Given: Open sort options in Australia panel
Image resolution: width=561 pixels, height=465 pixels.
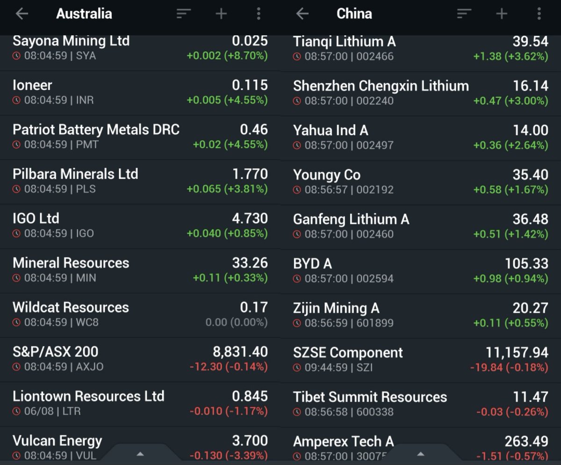Looking at the screenshot, I should pyautogui.click(x=183, y=14).
